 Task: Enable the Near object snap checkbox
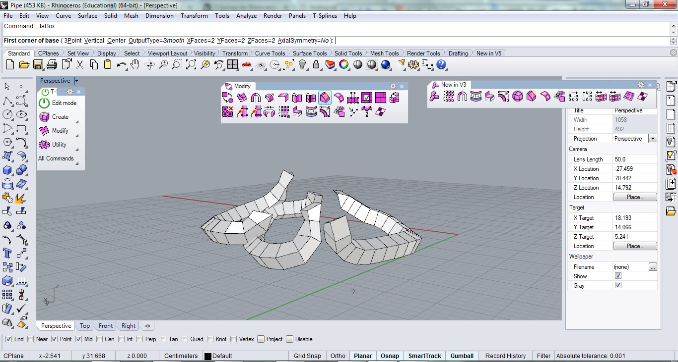coord(31,339)
